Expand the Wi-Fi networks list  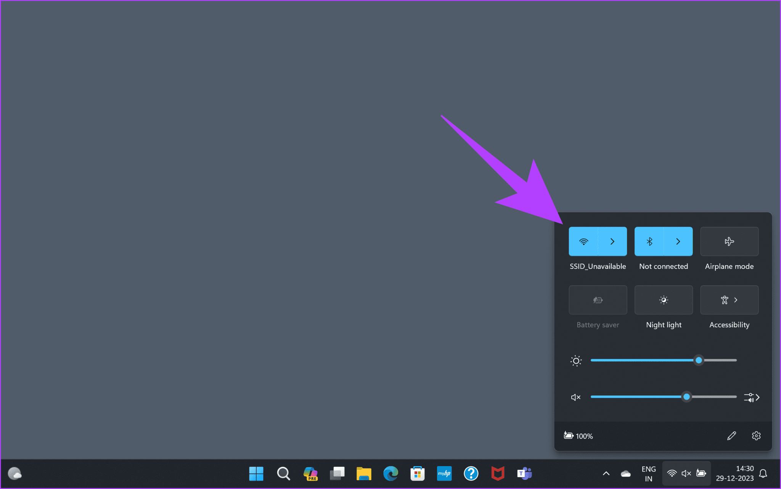(612, 241)
